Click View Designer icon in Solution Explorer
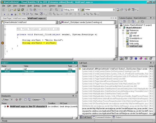 [x=124, y=22]
